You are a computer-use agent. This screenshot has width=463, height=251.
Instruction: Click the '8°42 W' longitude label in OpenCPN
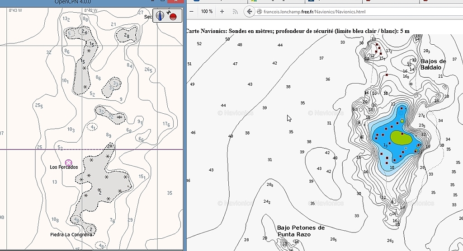click(90, 10)
